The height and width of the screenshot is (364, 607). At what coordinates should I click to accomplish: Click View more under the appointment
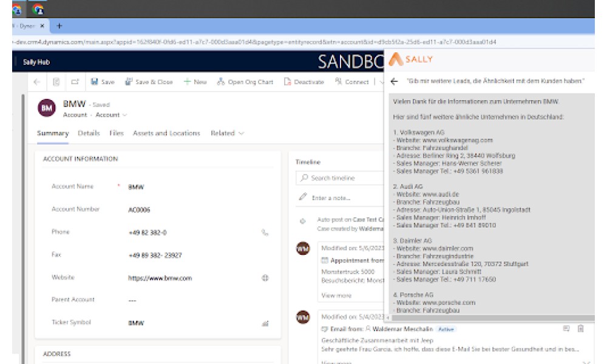[x=336, y=295]
